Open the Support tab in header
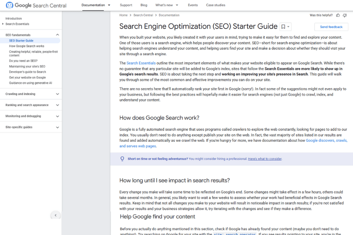The width and height of the screenshot is (353, 235). (126, 5)
